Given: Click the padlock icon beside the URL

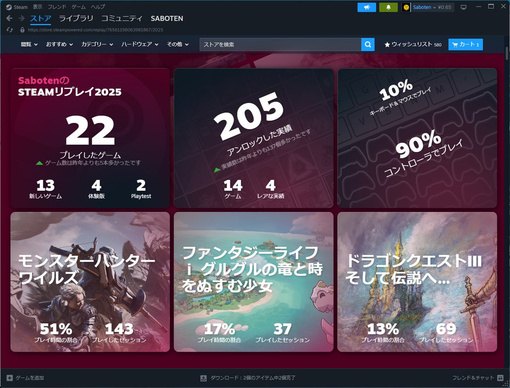Looking at the screenshot, I should click(23, 30).
